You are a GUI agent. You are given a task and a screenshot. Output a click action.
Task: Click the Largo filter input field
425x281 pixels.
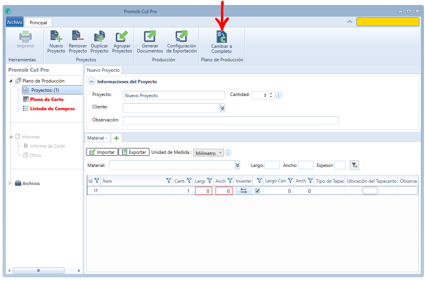click(x=272, y=165)
